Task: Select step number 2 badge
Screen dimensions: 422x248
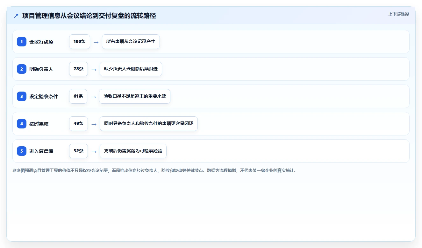Action: point(22,69)
